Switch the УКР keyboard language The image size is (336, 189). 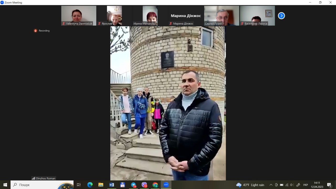pyautogui.click(x=306, y=185)
